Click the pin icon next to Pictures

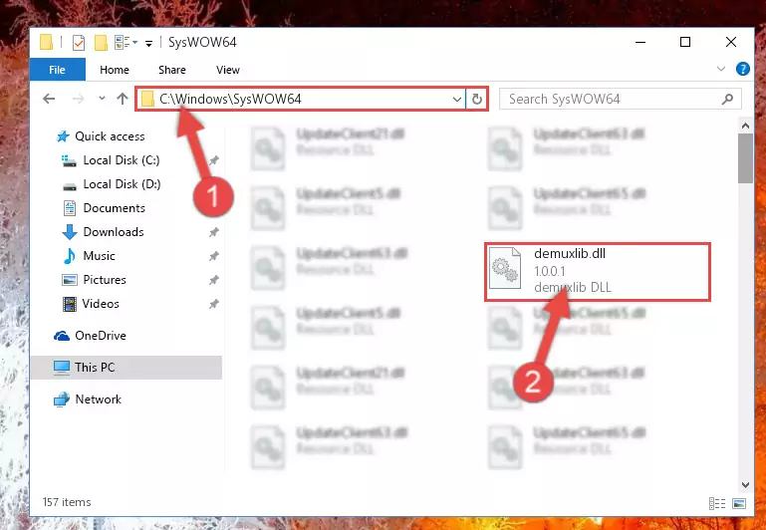(x=213, y=280)
